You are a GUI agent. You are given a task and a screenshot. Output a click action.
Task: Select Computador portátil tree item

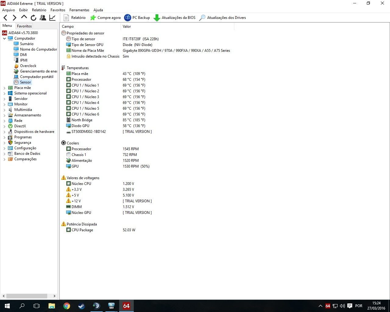click(x=37, y=77)
